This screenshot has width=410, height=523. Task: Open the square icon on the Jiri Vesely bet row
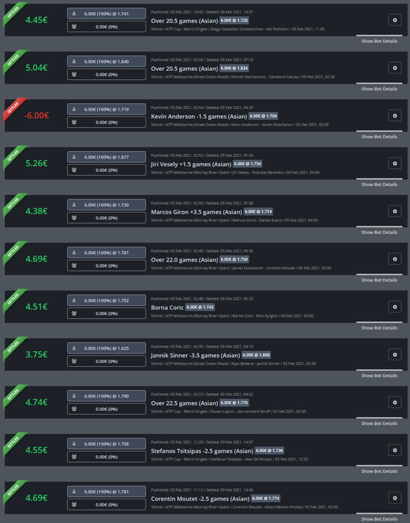(394, 164)
